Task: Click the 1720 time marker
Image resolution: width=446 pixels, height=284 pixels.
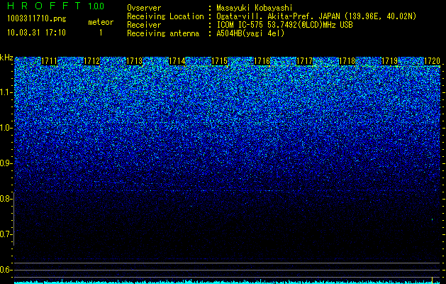Action: 432,61
